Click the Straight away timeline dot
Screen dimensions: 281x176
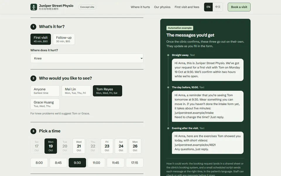(168, 55)
